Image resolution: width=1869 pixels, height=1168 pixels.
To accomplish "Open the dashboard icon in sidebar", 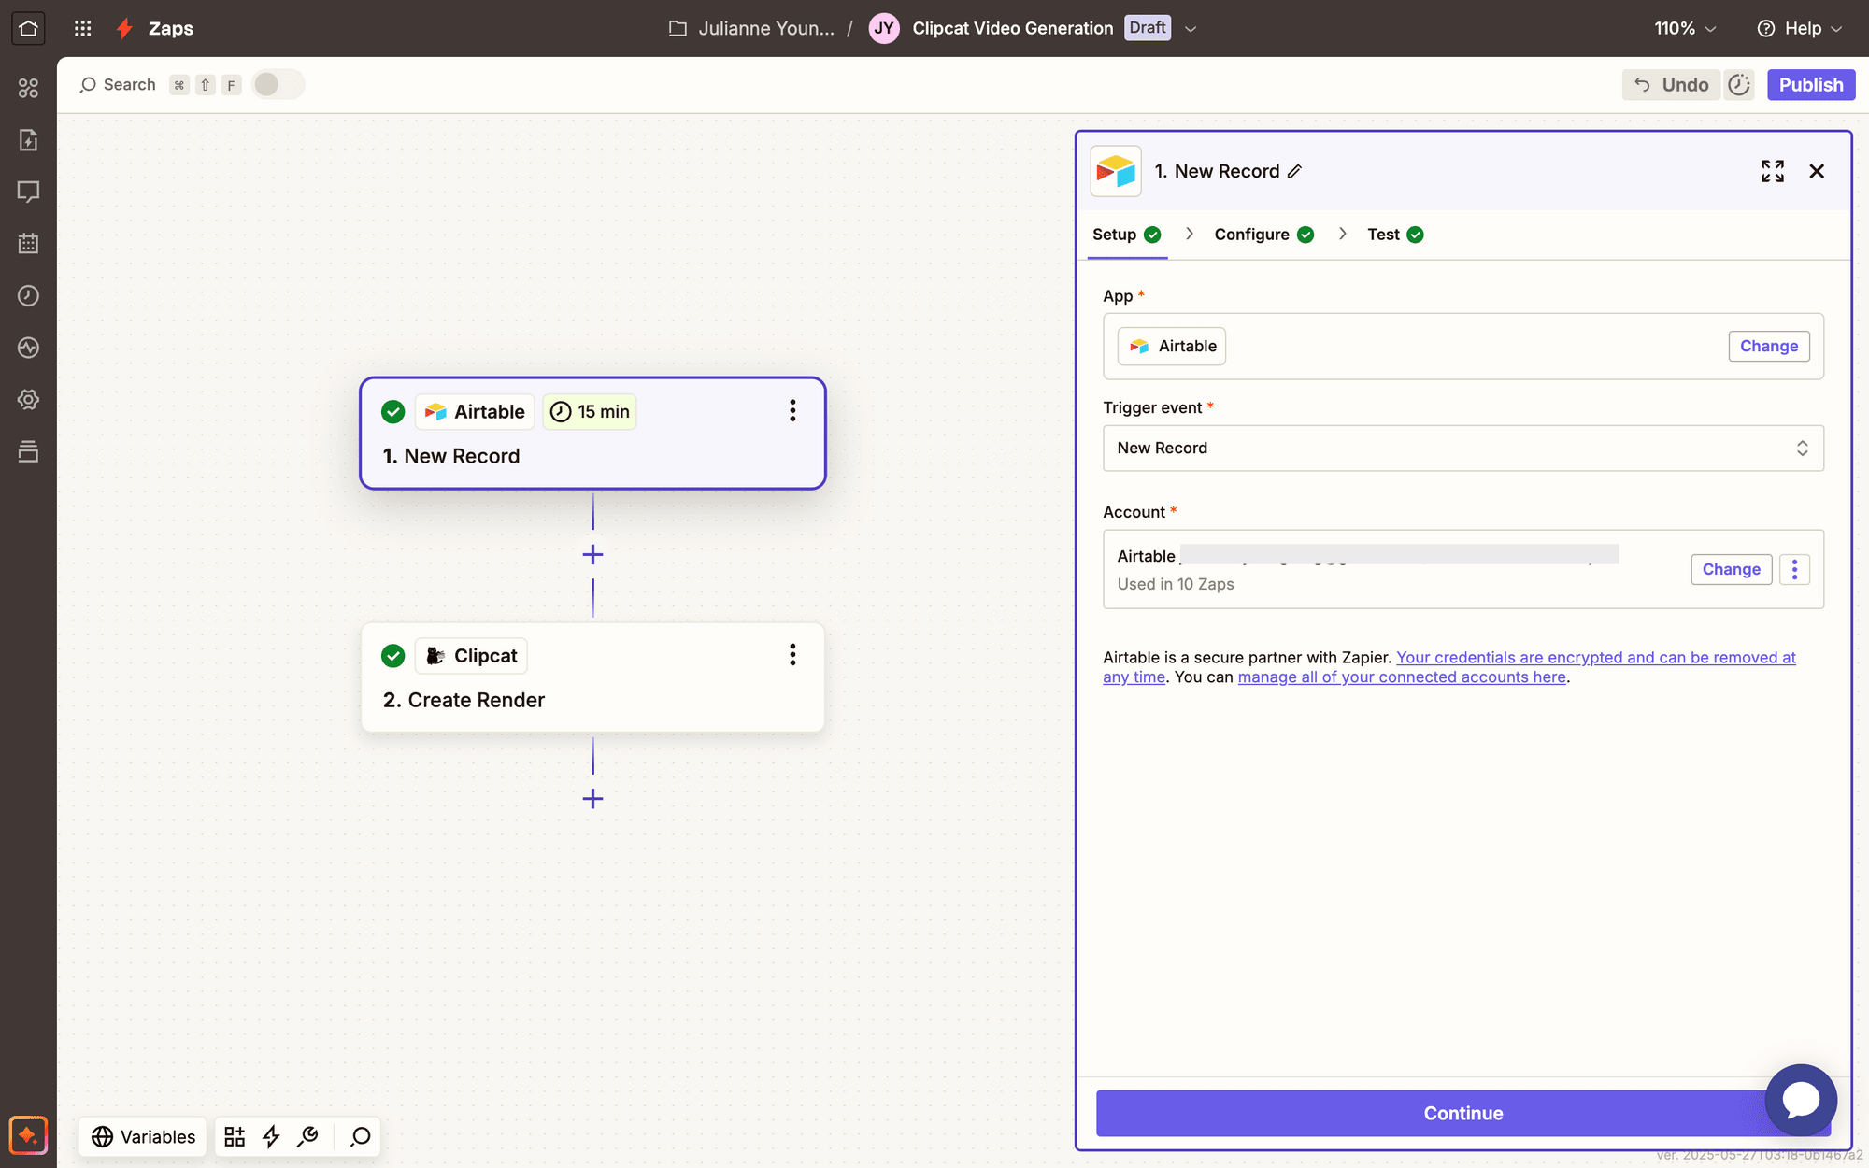I will pos(28,88).
